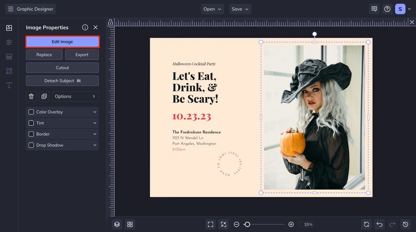The width and height of the screenshot is (416, 232).
Task: Click the reset refresh icon in bottom bar
Action: click(x=366, y=225)
